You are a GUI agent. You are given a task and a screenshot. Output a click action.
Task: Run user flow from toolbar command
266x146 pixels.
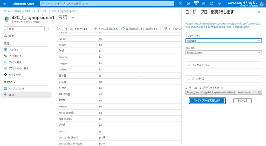pos(72,29)
